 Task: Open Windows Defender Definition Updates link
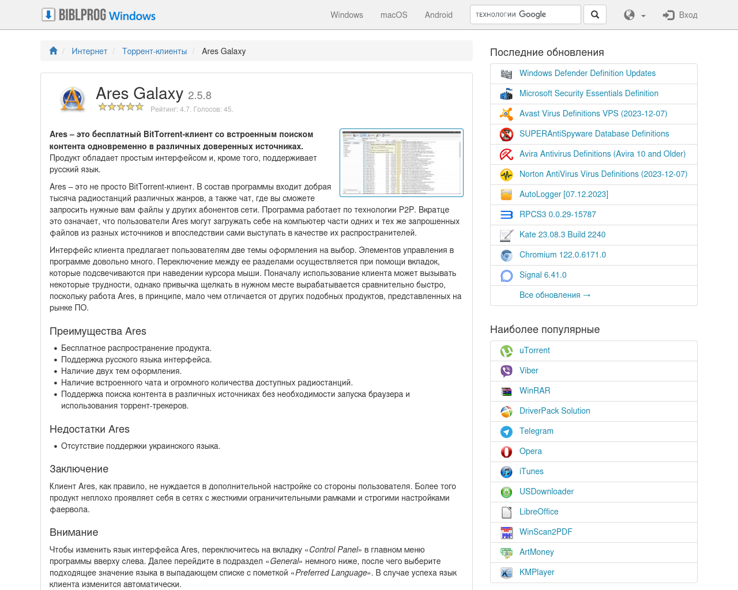point(588,73)
